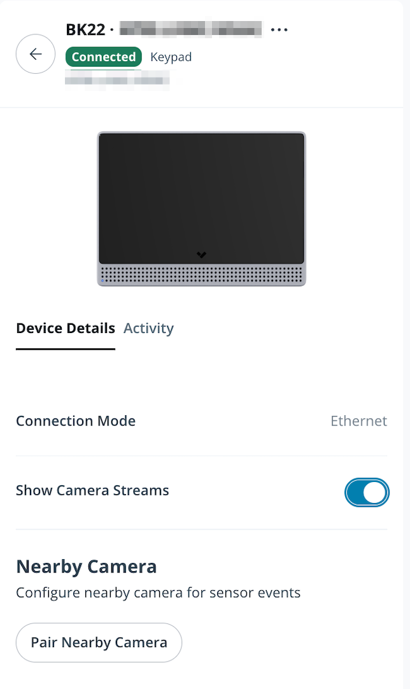The height and width of the screenshot is (689, 410).
Task: Click the green Connected status badge
Action: (x=103, y=57)
